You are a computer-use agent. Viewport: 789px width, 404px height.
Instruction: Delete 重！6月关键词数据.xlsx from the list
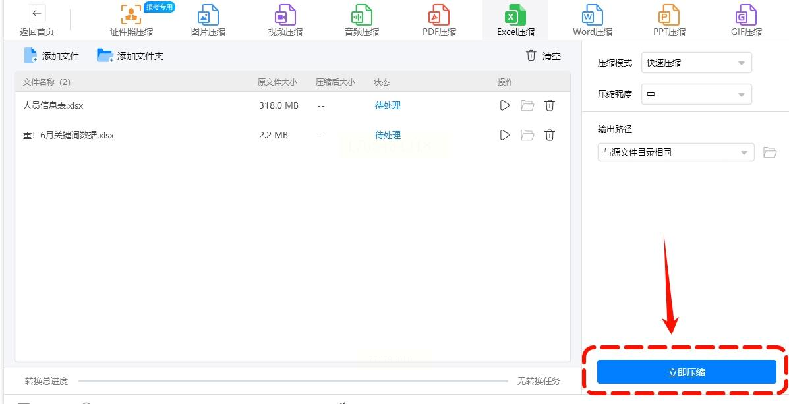550,135
